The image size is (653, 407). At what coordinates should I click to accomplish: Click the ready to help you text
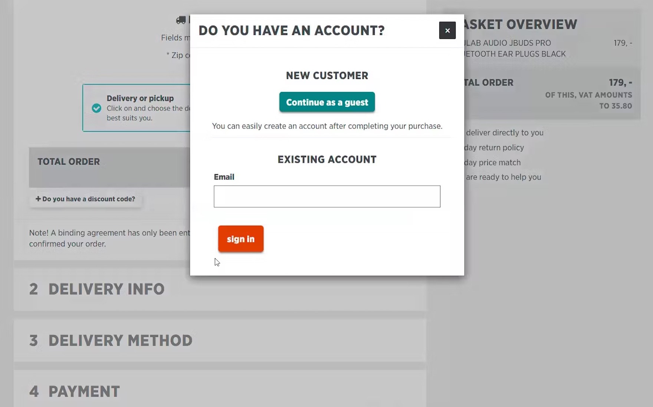(503, 177)
